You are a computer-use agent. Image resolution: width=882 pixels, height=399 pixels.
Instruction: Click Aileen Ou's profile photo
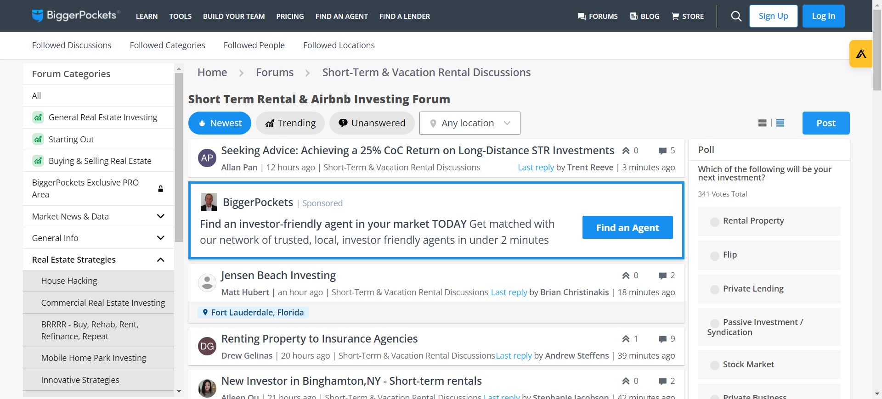pyautogui.click(x=207, y=388)
